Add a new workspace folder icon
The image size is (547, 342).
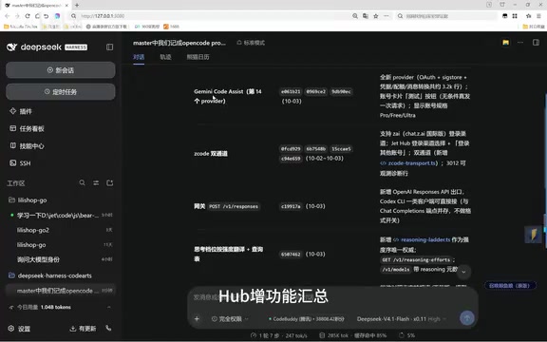(x=109, y=182)
